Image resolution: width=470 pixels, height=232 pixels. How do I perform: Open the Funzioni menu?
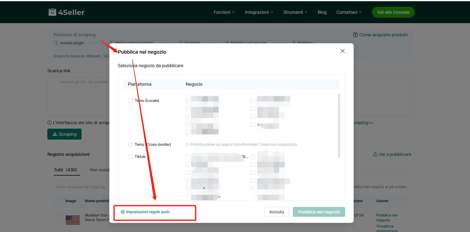coord(224,12)
